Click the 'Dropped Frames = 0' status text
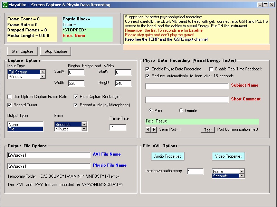Screen dimensions: 277x207 (27, 30)
